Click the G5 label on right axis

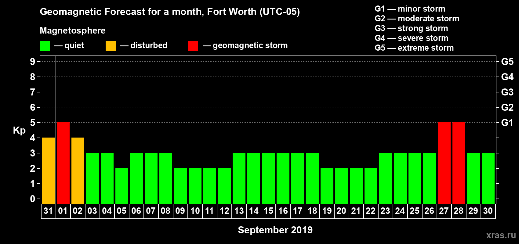[507, 62]
